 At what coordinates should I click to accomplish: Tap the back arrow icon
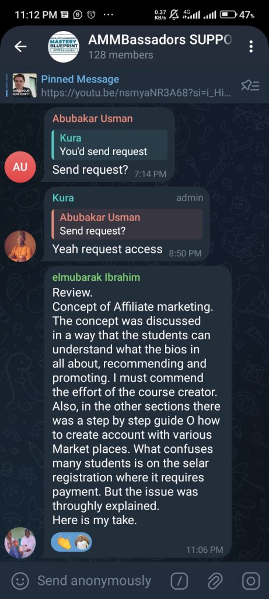pos(20,47)
